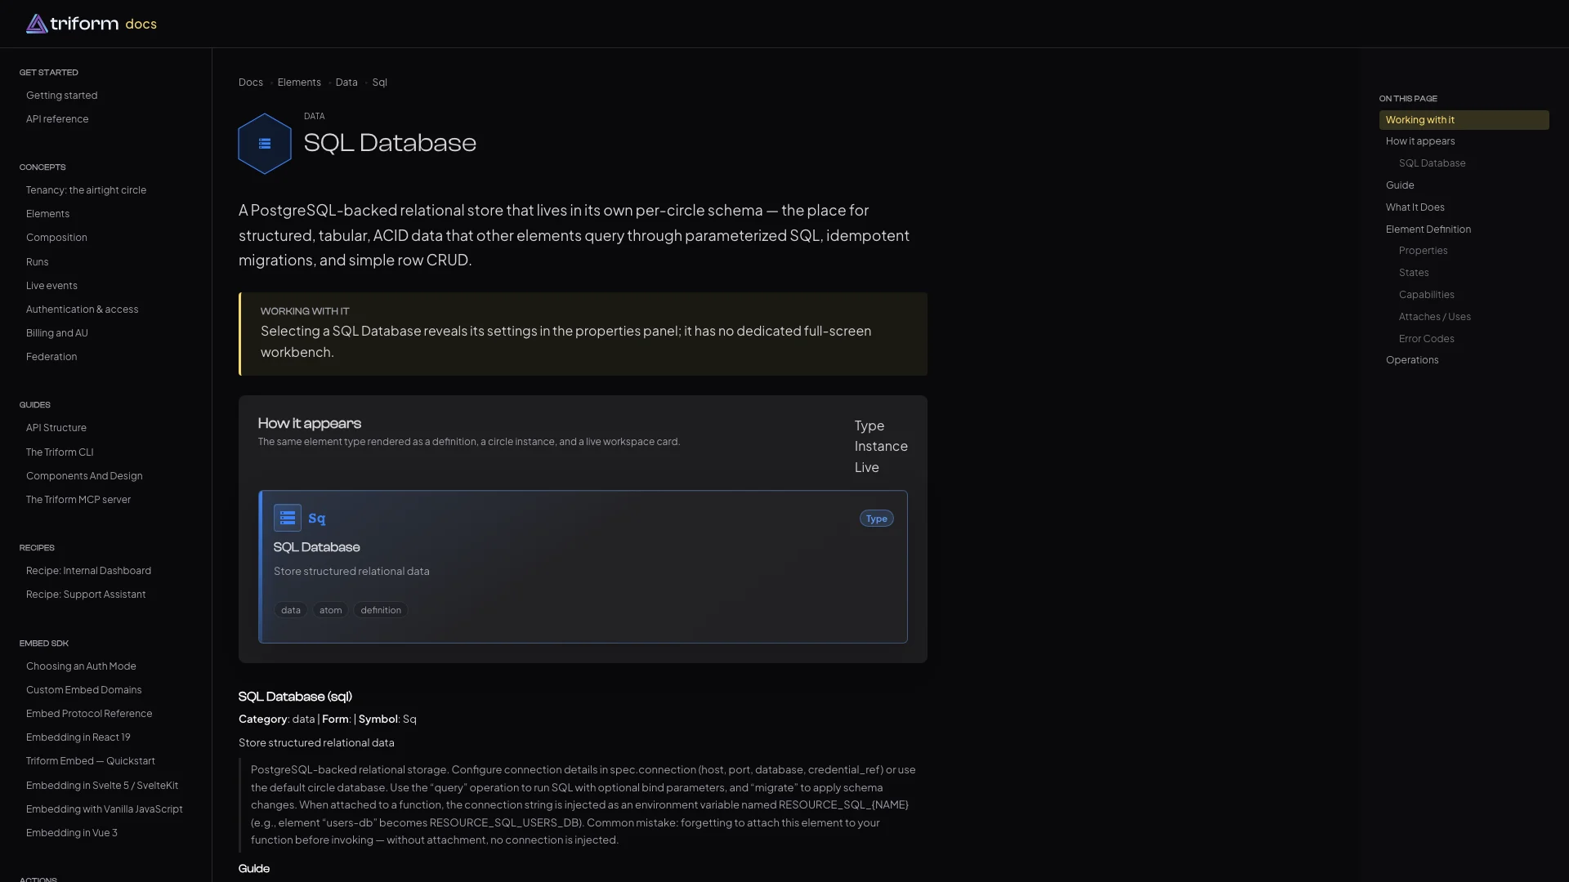Open Recipe: Support Assistant
1569x882 pixels.
click(x=86, y=595)
